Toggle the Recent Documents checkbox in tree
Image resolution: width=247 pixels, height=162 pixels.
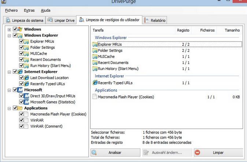21,59
